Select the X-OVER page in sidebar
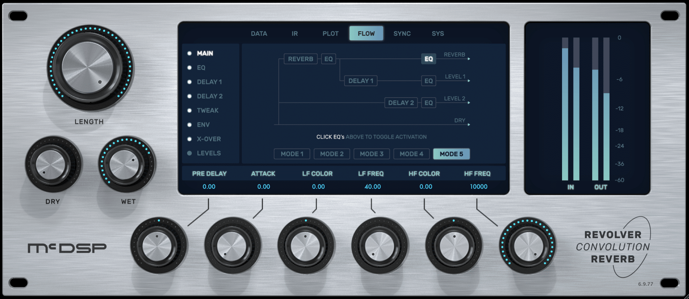The image size is (689, 299). click(x=209, y=139)
